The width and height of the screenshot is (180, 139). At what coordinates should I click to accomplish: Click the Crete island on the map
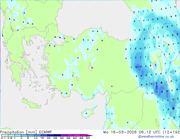32,104
